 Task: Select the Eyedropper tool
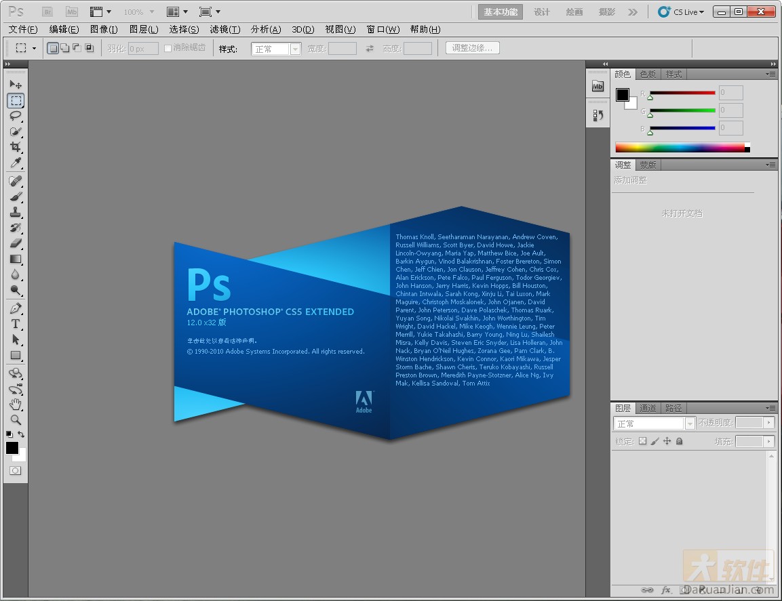pos(15,163)
